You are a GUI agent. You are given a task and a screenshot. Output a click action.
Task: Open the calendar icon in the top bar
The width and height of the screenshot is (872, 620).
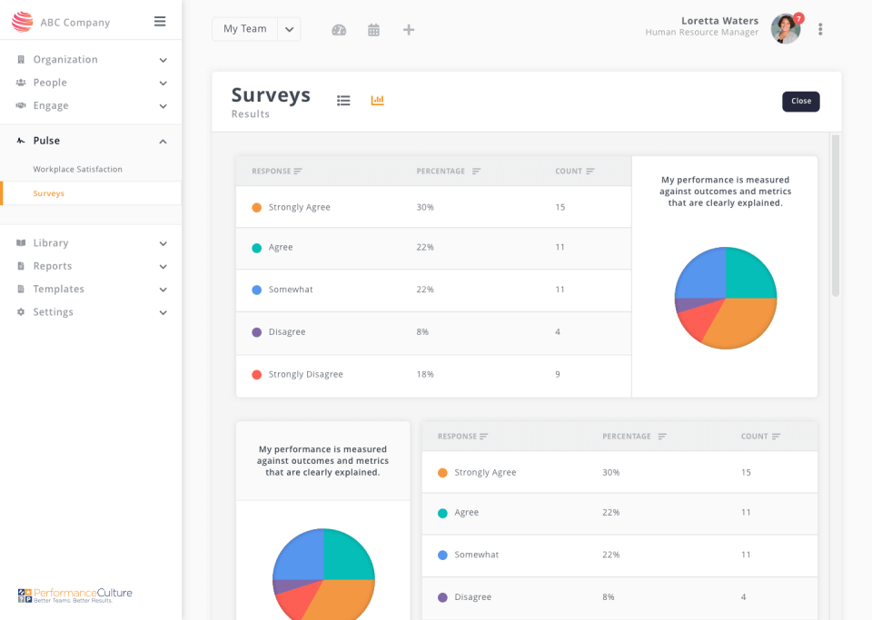coord(373,29)
